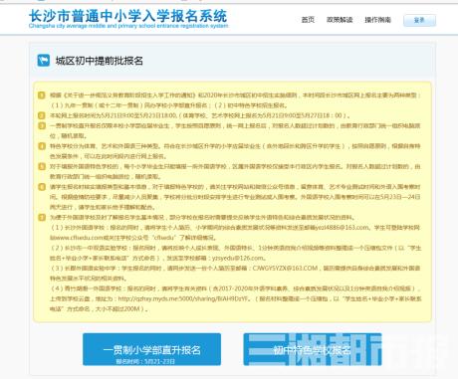Click the 初中特色学校报名 button
This screenshot has height=379, width=458.
[313, 349]
